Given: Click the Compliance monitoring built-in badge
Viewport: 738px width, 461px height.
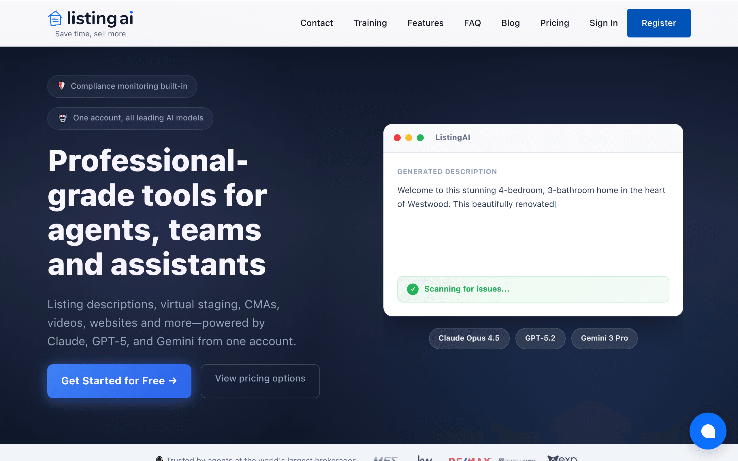Looking at the screenshot, I should 122,86.
